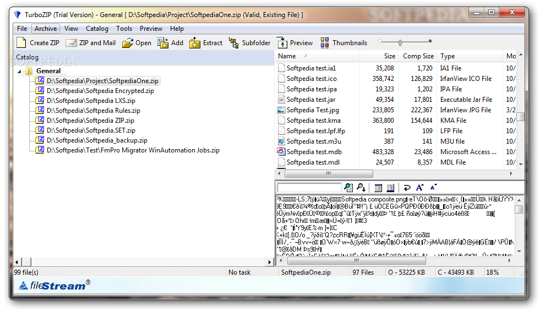Click the zip icon of Softpedia LXS.zip
540x311 pixels.
click(41, 100)
